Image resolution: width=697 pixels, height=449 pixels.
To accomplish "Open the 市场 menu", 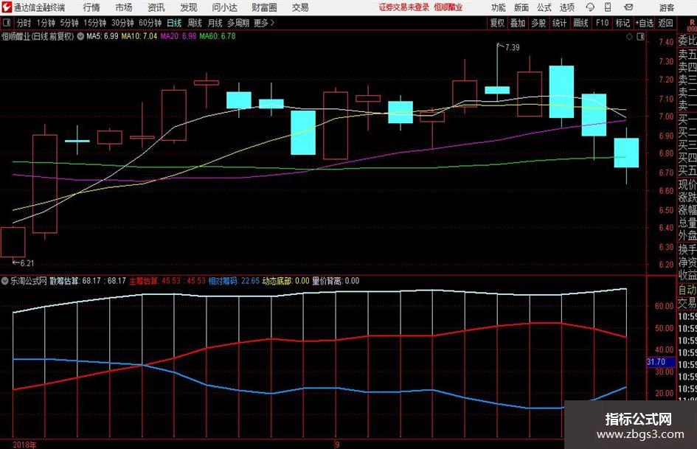I will click(124, 7).
